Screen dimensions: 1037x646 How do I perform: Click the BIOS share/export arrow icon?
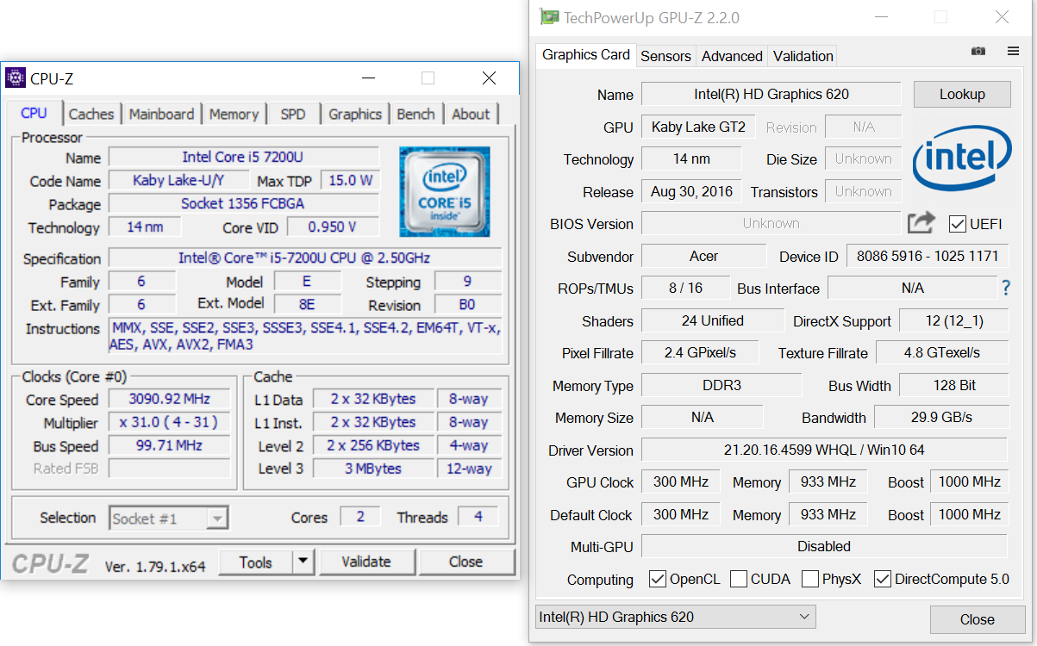(x=921, y=223)
